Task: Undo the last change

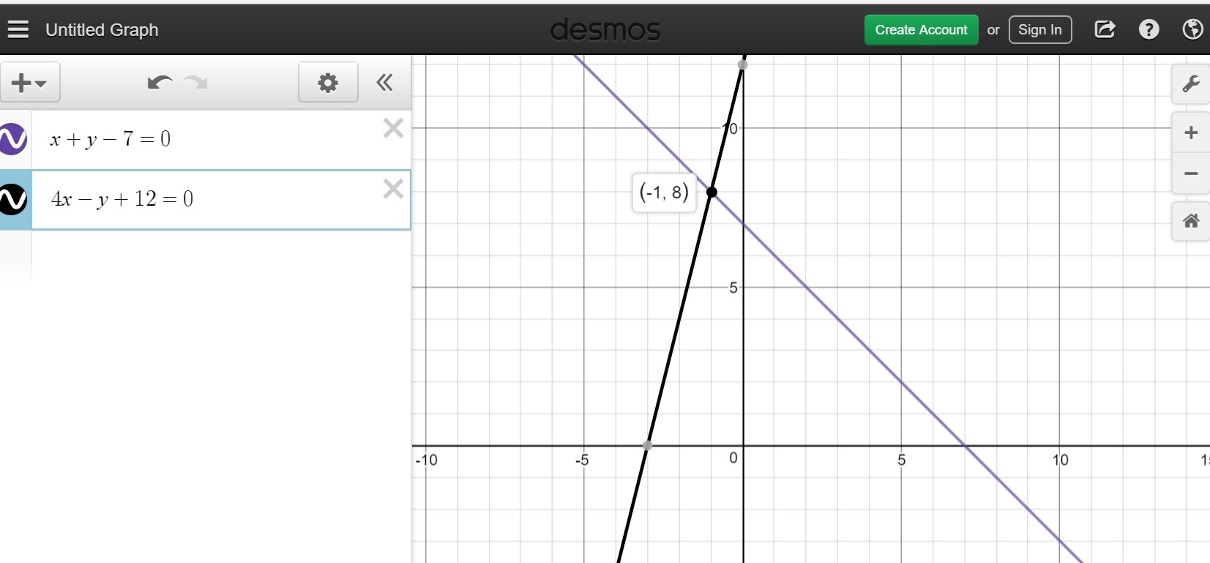Action: click(160, 83)
